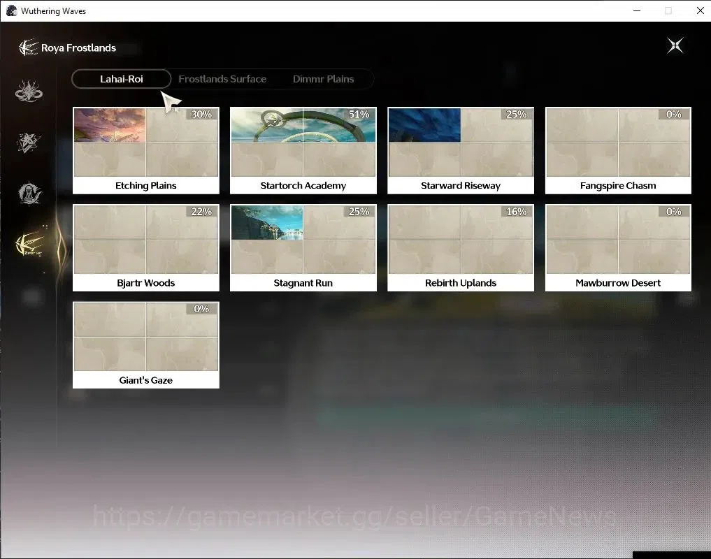Open the Fangspire Chasm card
The width and height of the screenshot is (711, 559).
[618, 150]
